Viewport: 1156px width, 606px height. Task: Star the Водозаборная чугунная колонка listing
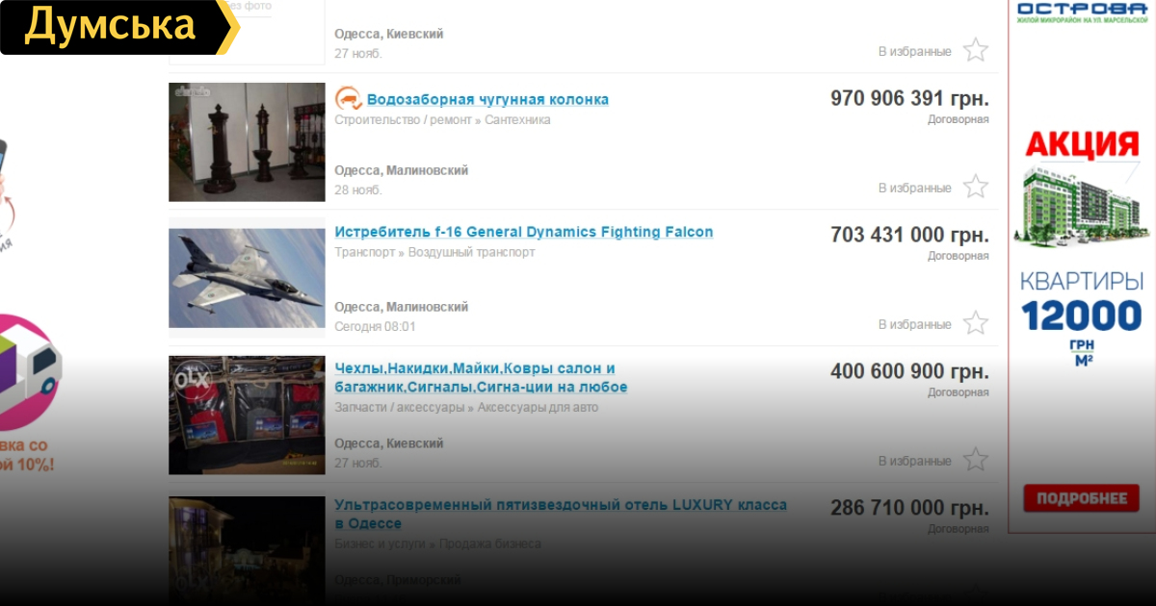click(976, 187)
